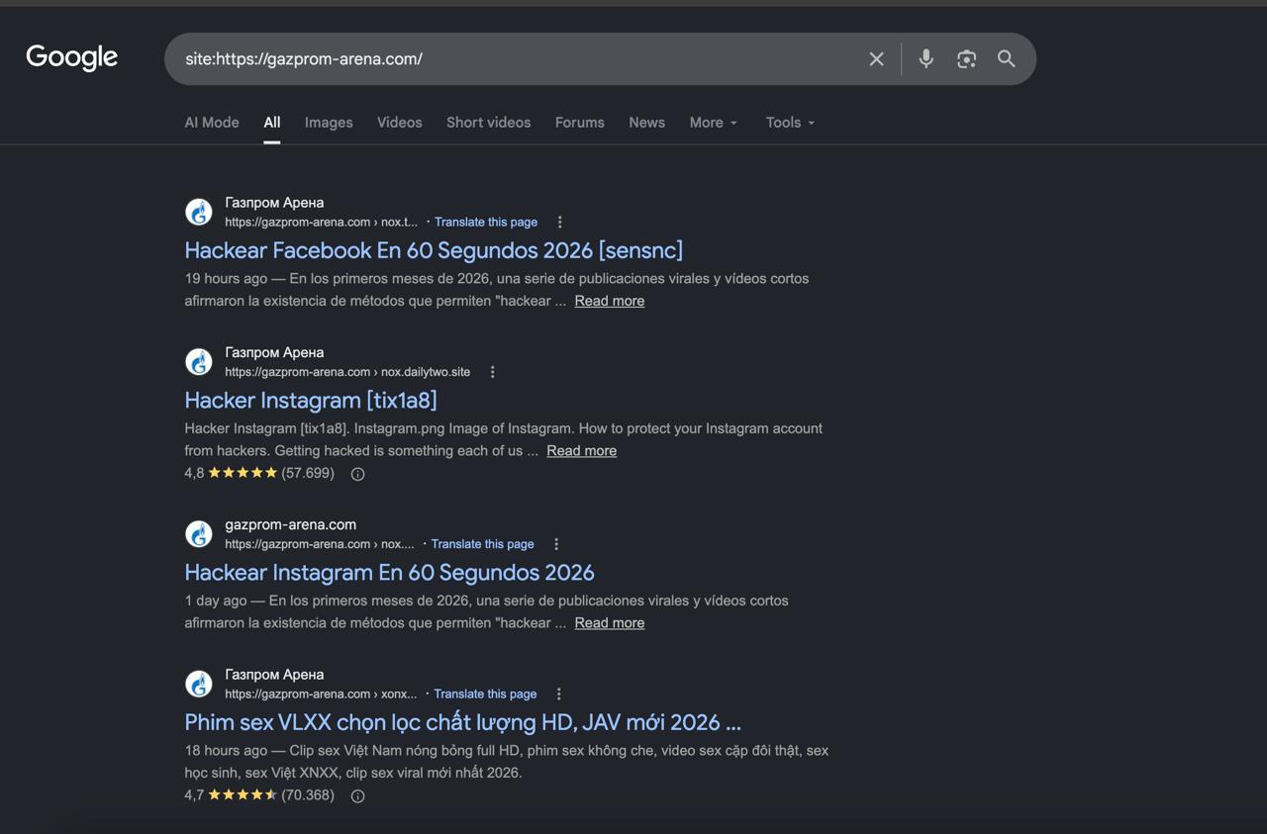Click favicon of Hackear Instagram En 60 Segundos result

pyautogui.click(x=199, y=534)
